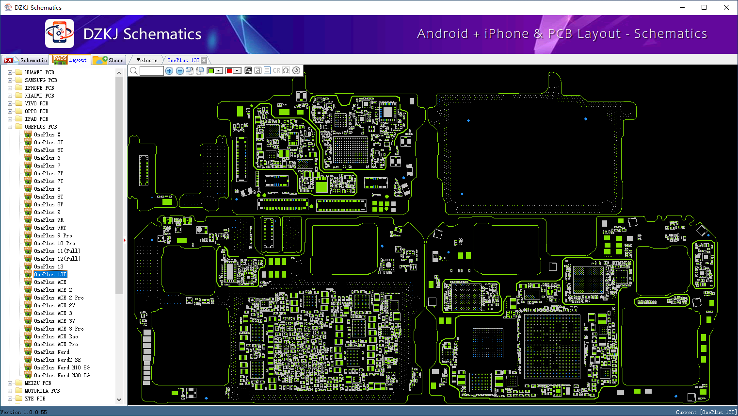This screenshot has width=738, height=416.
Task: Rotate the board counter-clockwise icon
Action: [200, 71]
